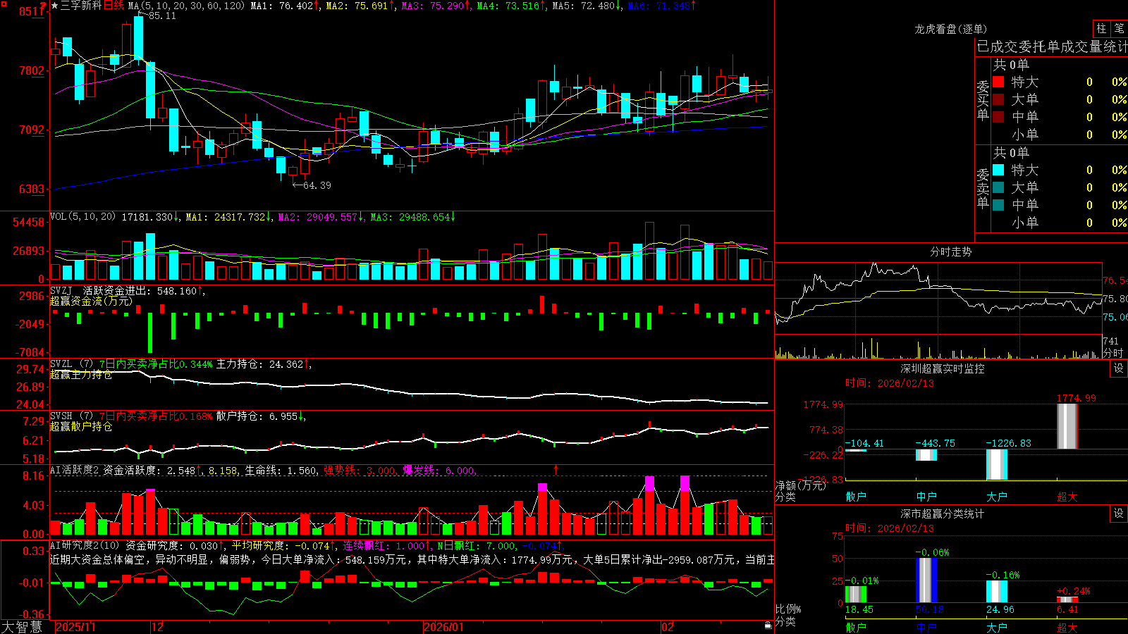
Task: Click the lock icon at the timeline's right end
Action: (x=768, y=625)
